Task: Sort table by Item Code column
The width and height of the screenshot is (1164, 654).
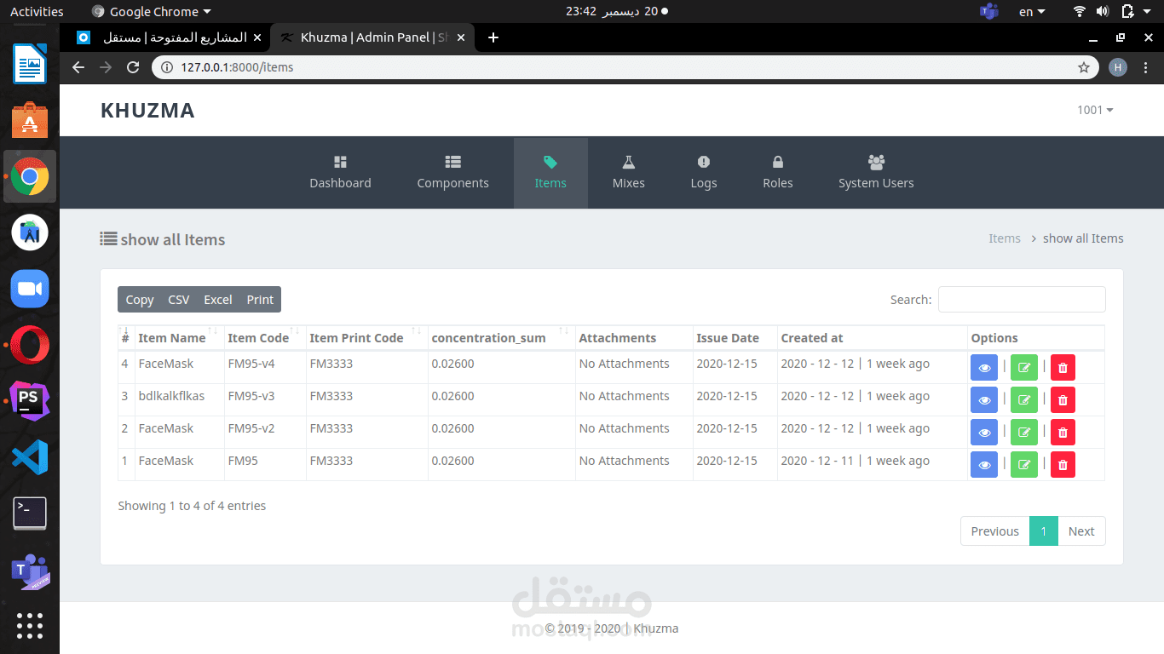Action: pos(263,338)
